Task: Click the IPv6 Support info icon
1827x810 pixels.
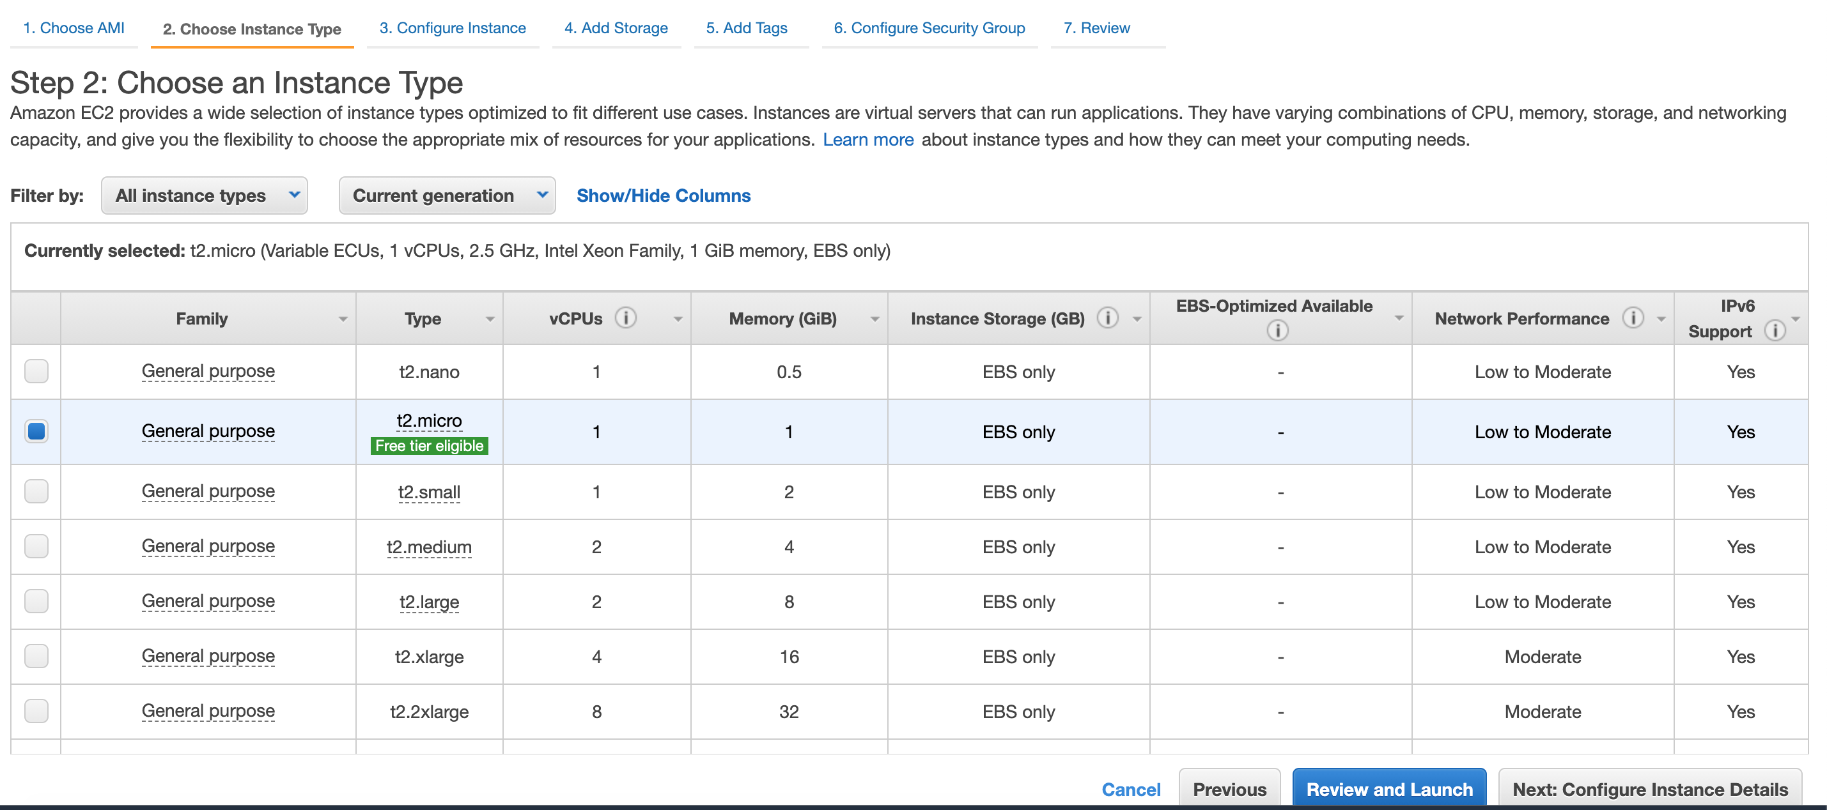Action: click(x=1775, y=331)
